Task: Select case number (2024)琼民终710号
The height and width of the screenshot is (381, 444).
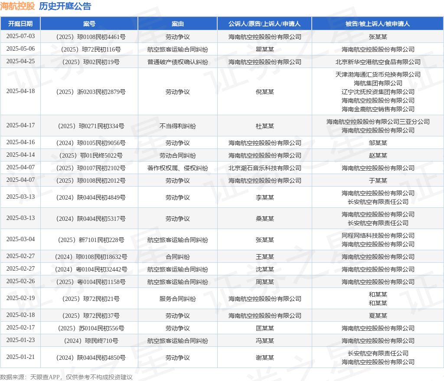Action: pos(89,341)
